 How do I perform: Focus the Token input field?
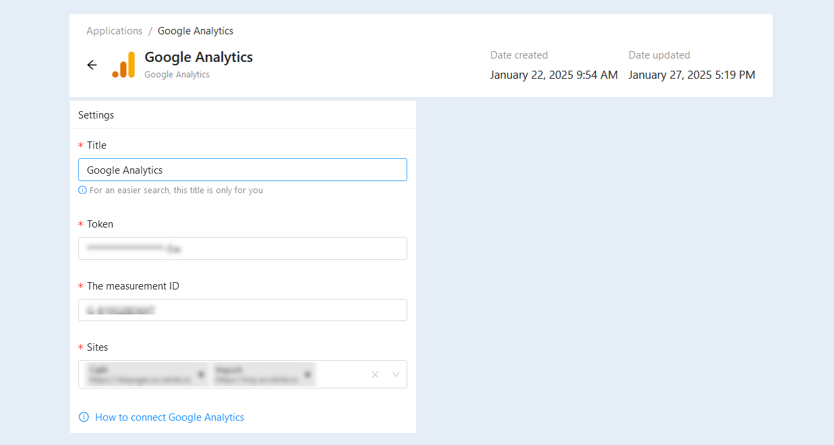(243, 248)
